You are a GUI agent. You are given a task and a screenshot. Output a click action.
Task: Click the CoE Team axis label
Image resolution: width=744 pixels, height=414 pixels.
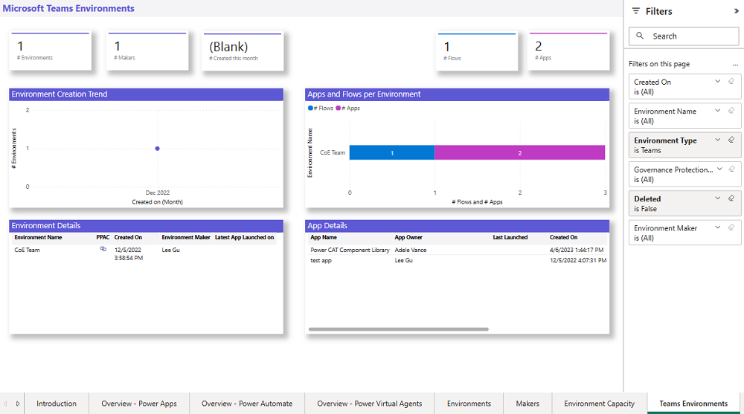click(x=333, y=152)
